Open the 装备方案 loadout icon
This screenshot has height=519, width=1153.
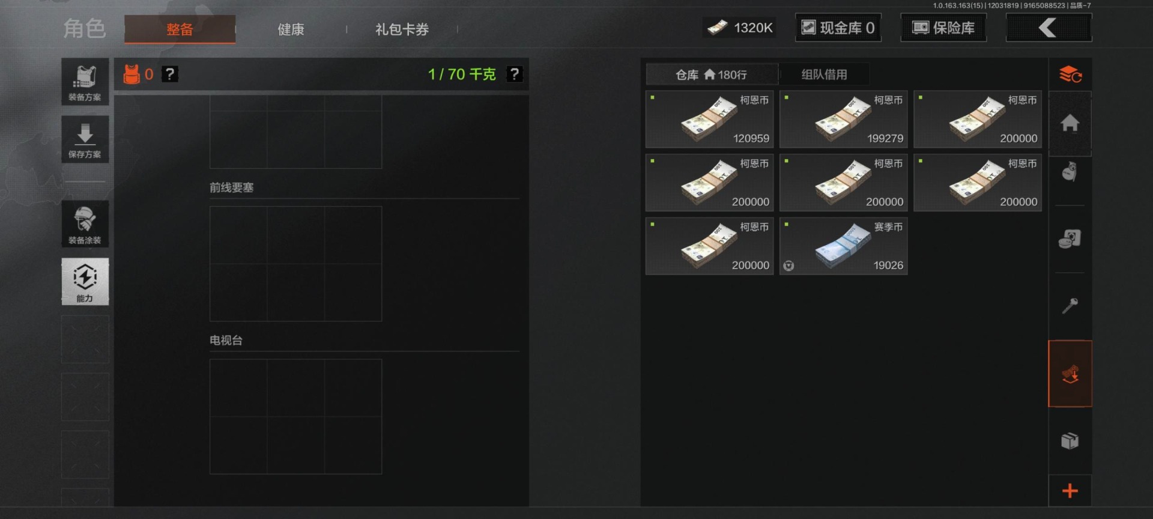point(85,82)
